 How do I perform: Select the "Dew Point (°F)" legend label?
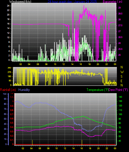click(118, 90)
